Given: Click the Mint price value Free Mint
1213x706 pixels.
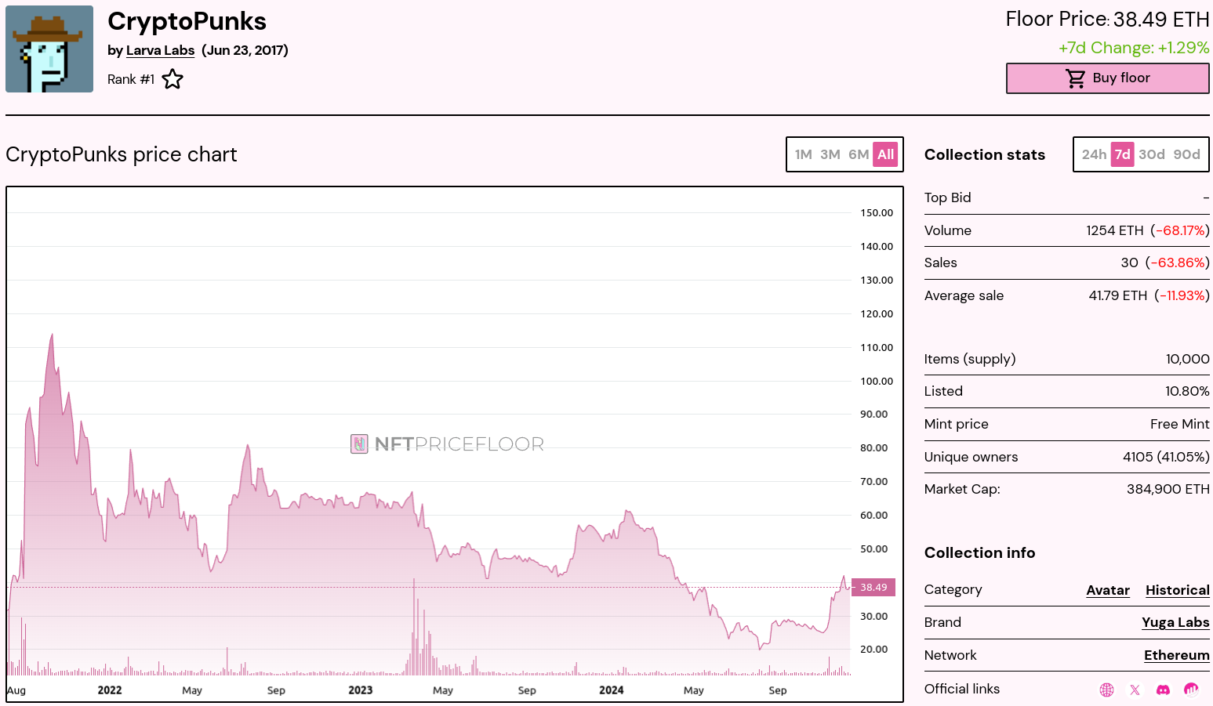Looking at the screenshot, I should tap(1180, 424).
